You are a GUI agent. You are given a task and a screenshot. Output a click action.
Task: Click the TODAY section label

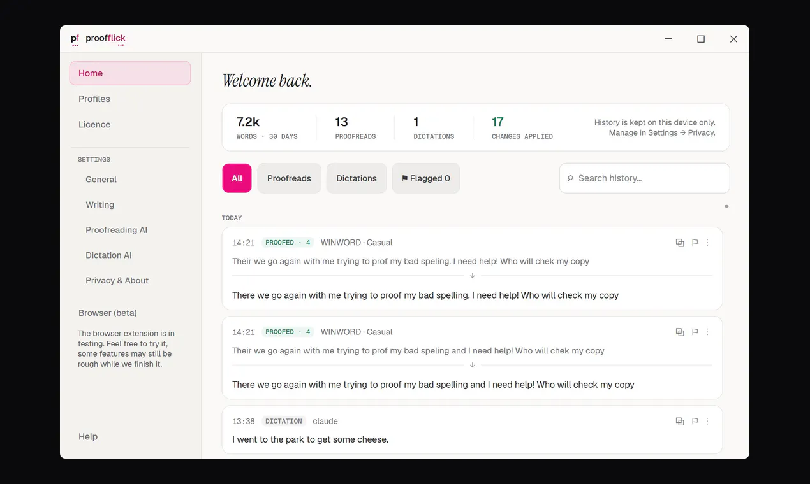coord(232,218)
